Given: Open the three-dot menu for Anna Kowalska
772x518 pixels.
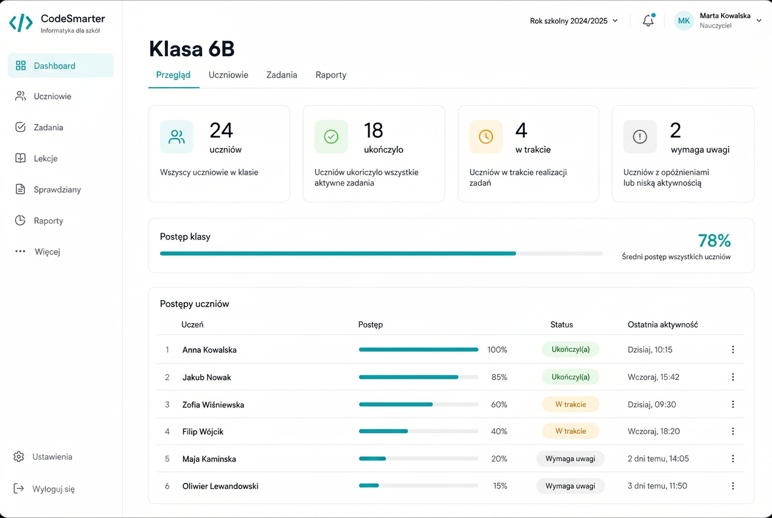Looking at the screenshot, I should point(733,349).
